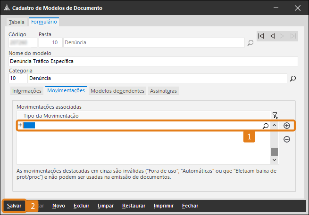Click the Nome do modelo field

[x=153, y=61]
